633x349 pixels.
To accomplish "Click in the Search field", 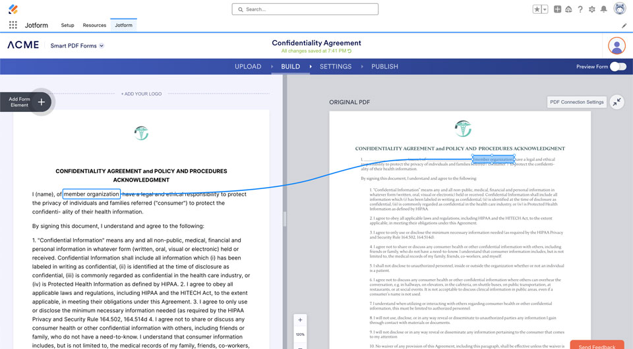I will tap(305, 9).
